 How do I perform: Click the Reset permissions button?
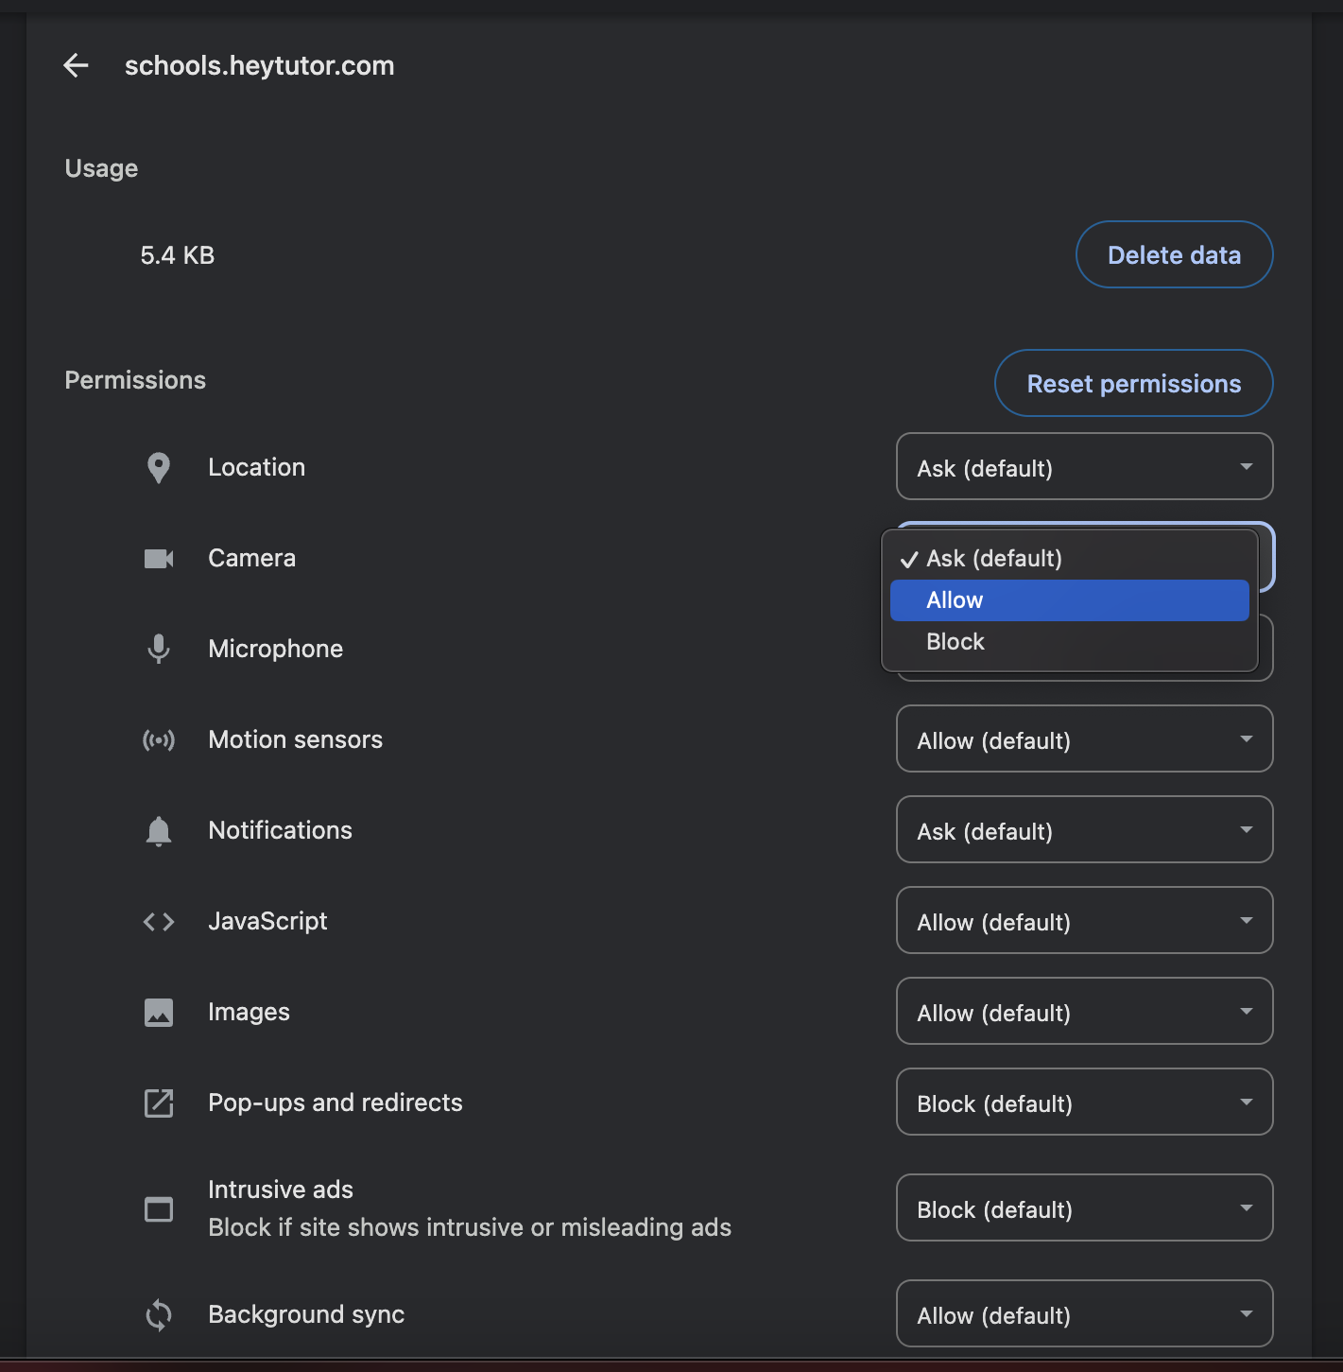[x=1133, y=383]
